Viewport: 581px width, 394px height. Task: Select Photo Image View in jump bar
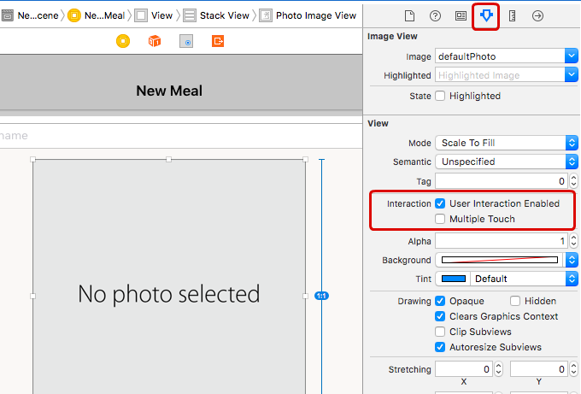click(x=316, y=15)
